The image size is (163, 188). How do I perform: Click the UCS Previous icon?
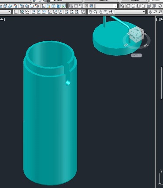point(27,12)
